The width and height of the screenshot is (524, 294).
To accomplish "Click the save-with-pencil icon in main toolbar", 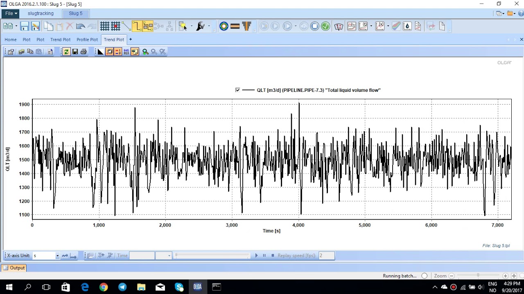I will coord(35,27).
